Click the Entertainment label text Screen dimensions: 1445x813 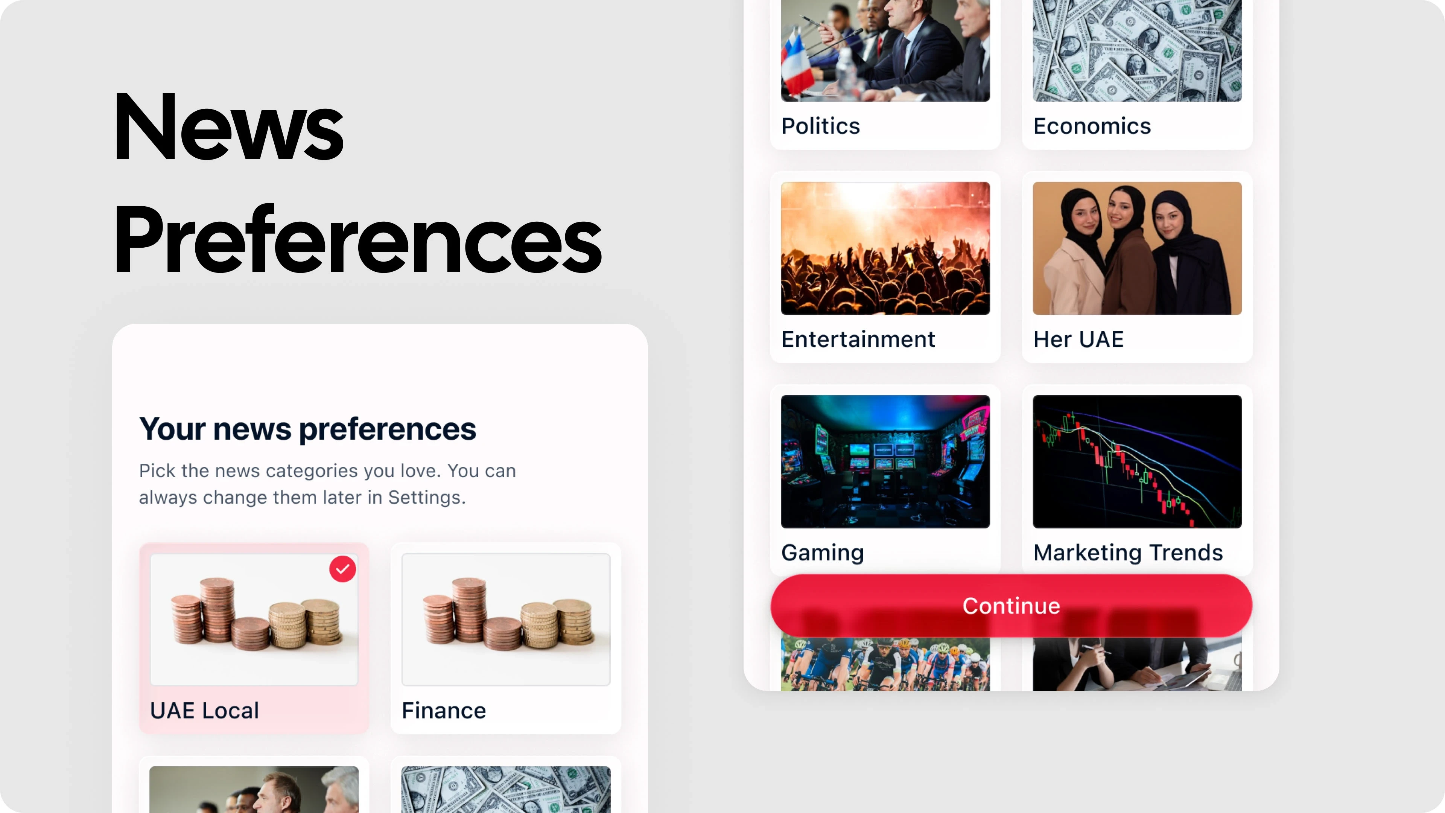[858, 340]
